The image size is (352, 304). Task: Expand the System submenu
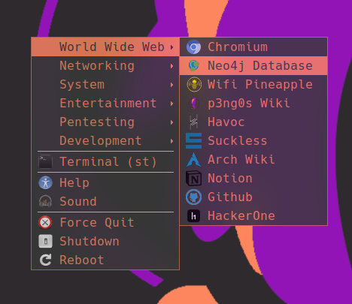[x=105, y=85]
